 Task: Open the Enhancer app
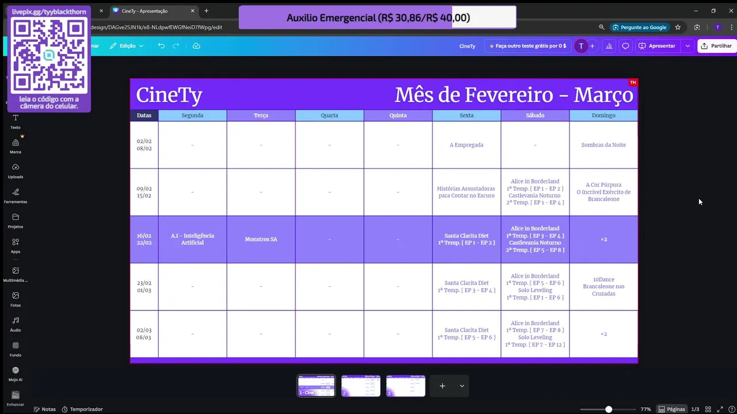click(x=16, y=398)
